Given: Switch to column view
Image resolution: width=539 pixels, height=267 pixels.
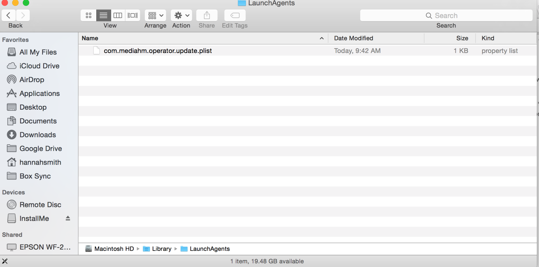Looking at the screenshot, I should coord(118,15).
